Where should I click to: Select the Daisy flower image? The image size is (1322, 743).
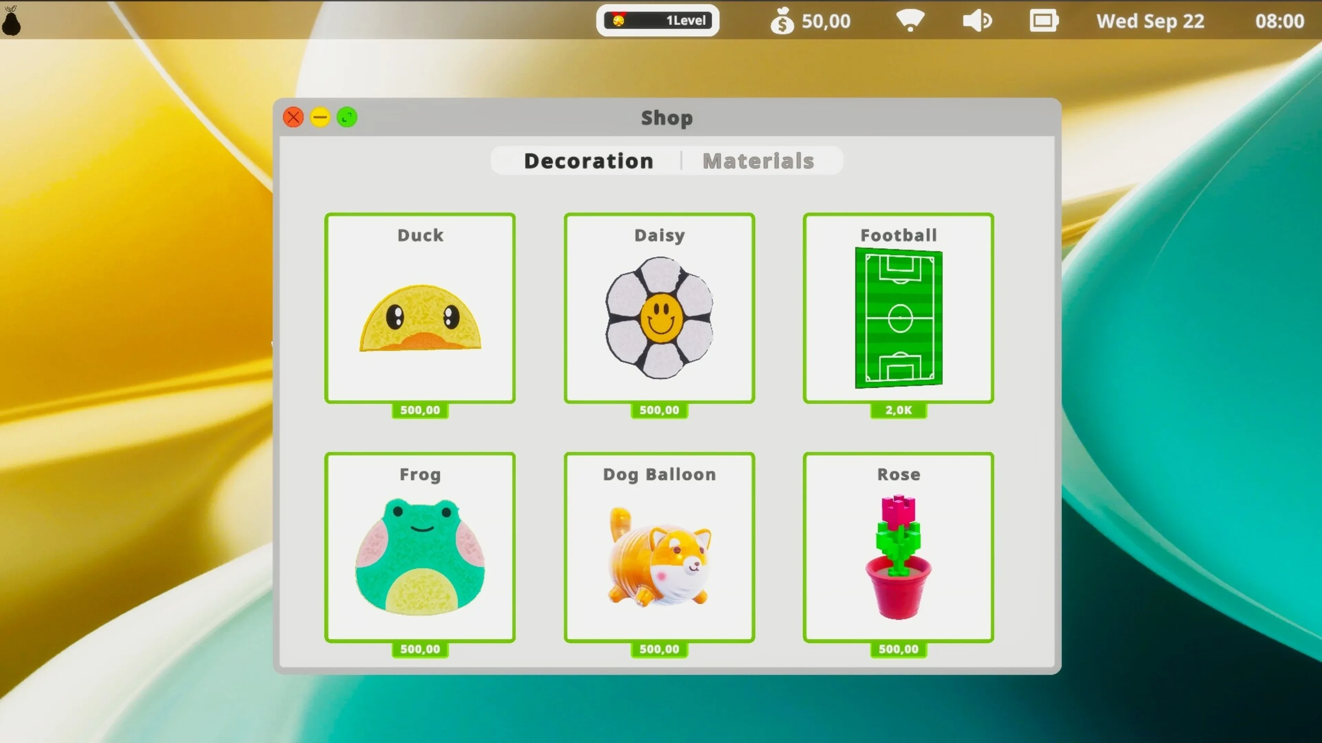click(660, 318)
